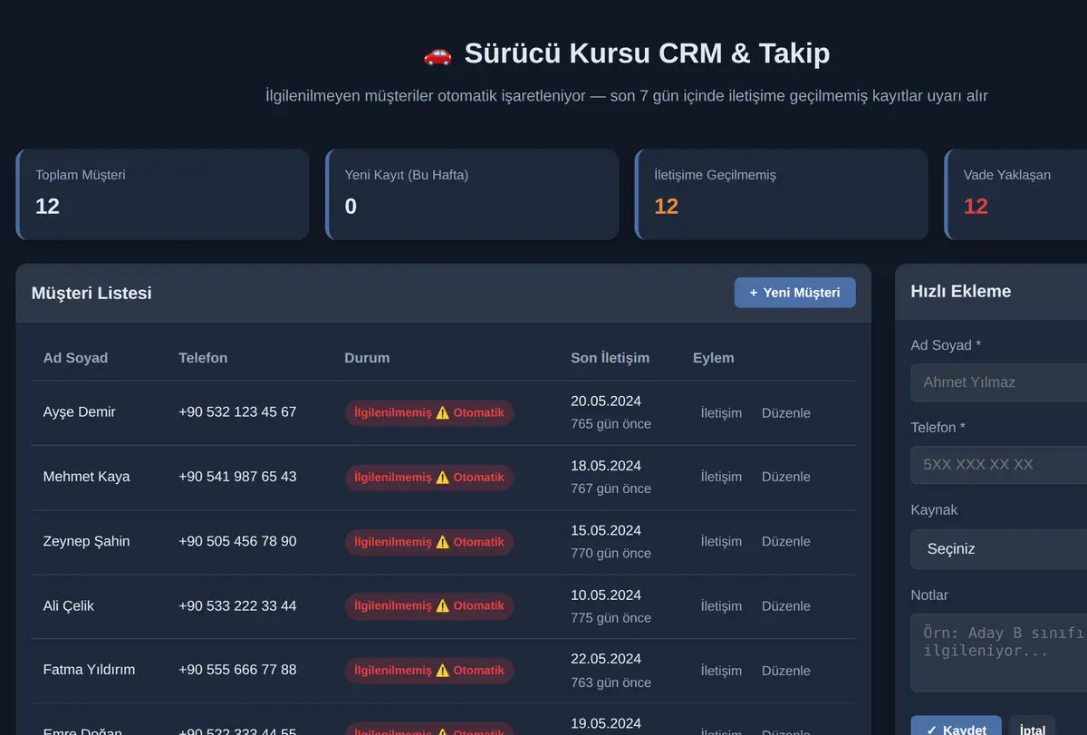Click Mehmet Kaya's İlgilenilmemiş status badge
Screen dimensions: 1087x735
[x=429, y=478]
